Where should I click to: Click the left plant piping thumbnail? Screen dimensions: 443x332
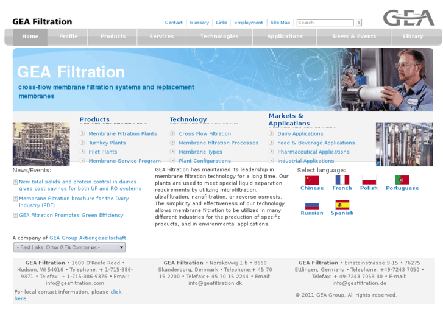point(41,144)
